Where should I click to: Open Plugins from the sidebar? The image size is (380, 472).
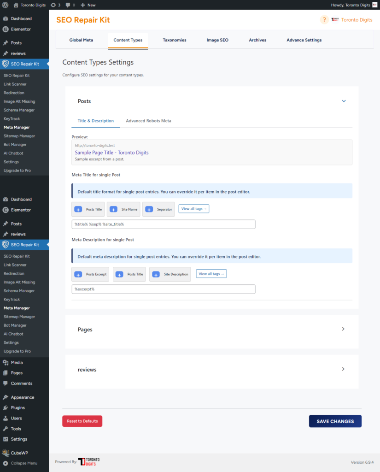(x=18, y=407)
